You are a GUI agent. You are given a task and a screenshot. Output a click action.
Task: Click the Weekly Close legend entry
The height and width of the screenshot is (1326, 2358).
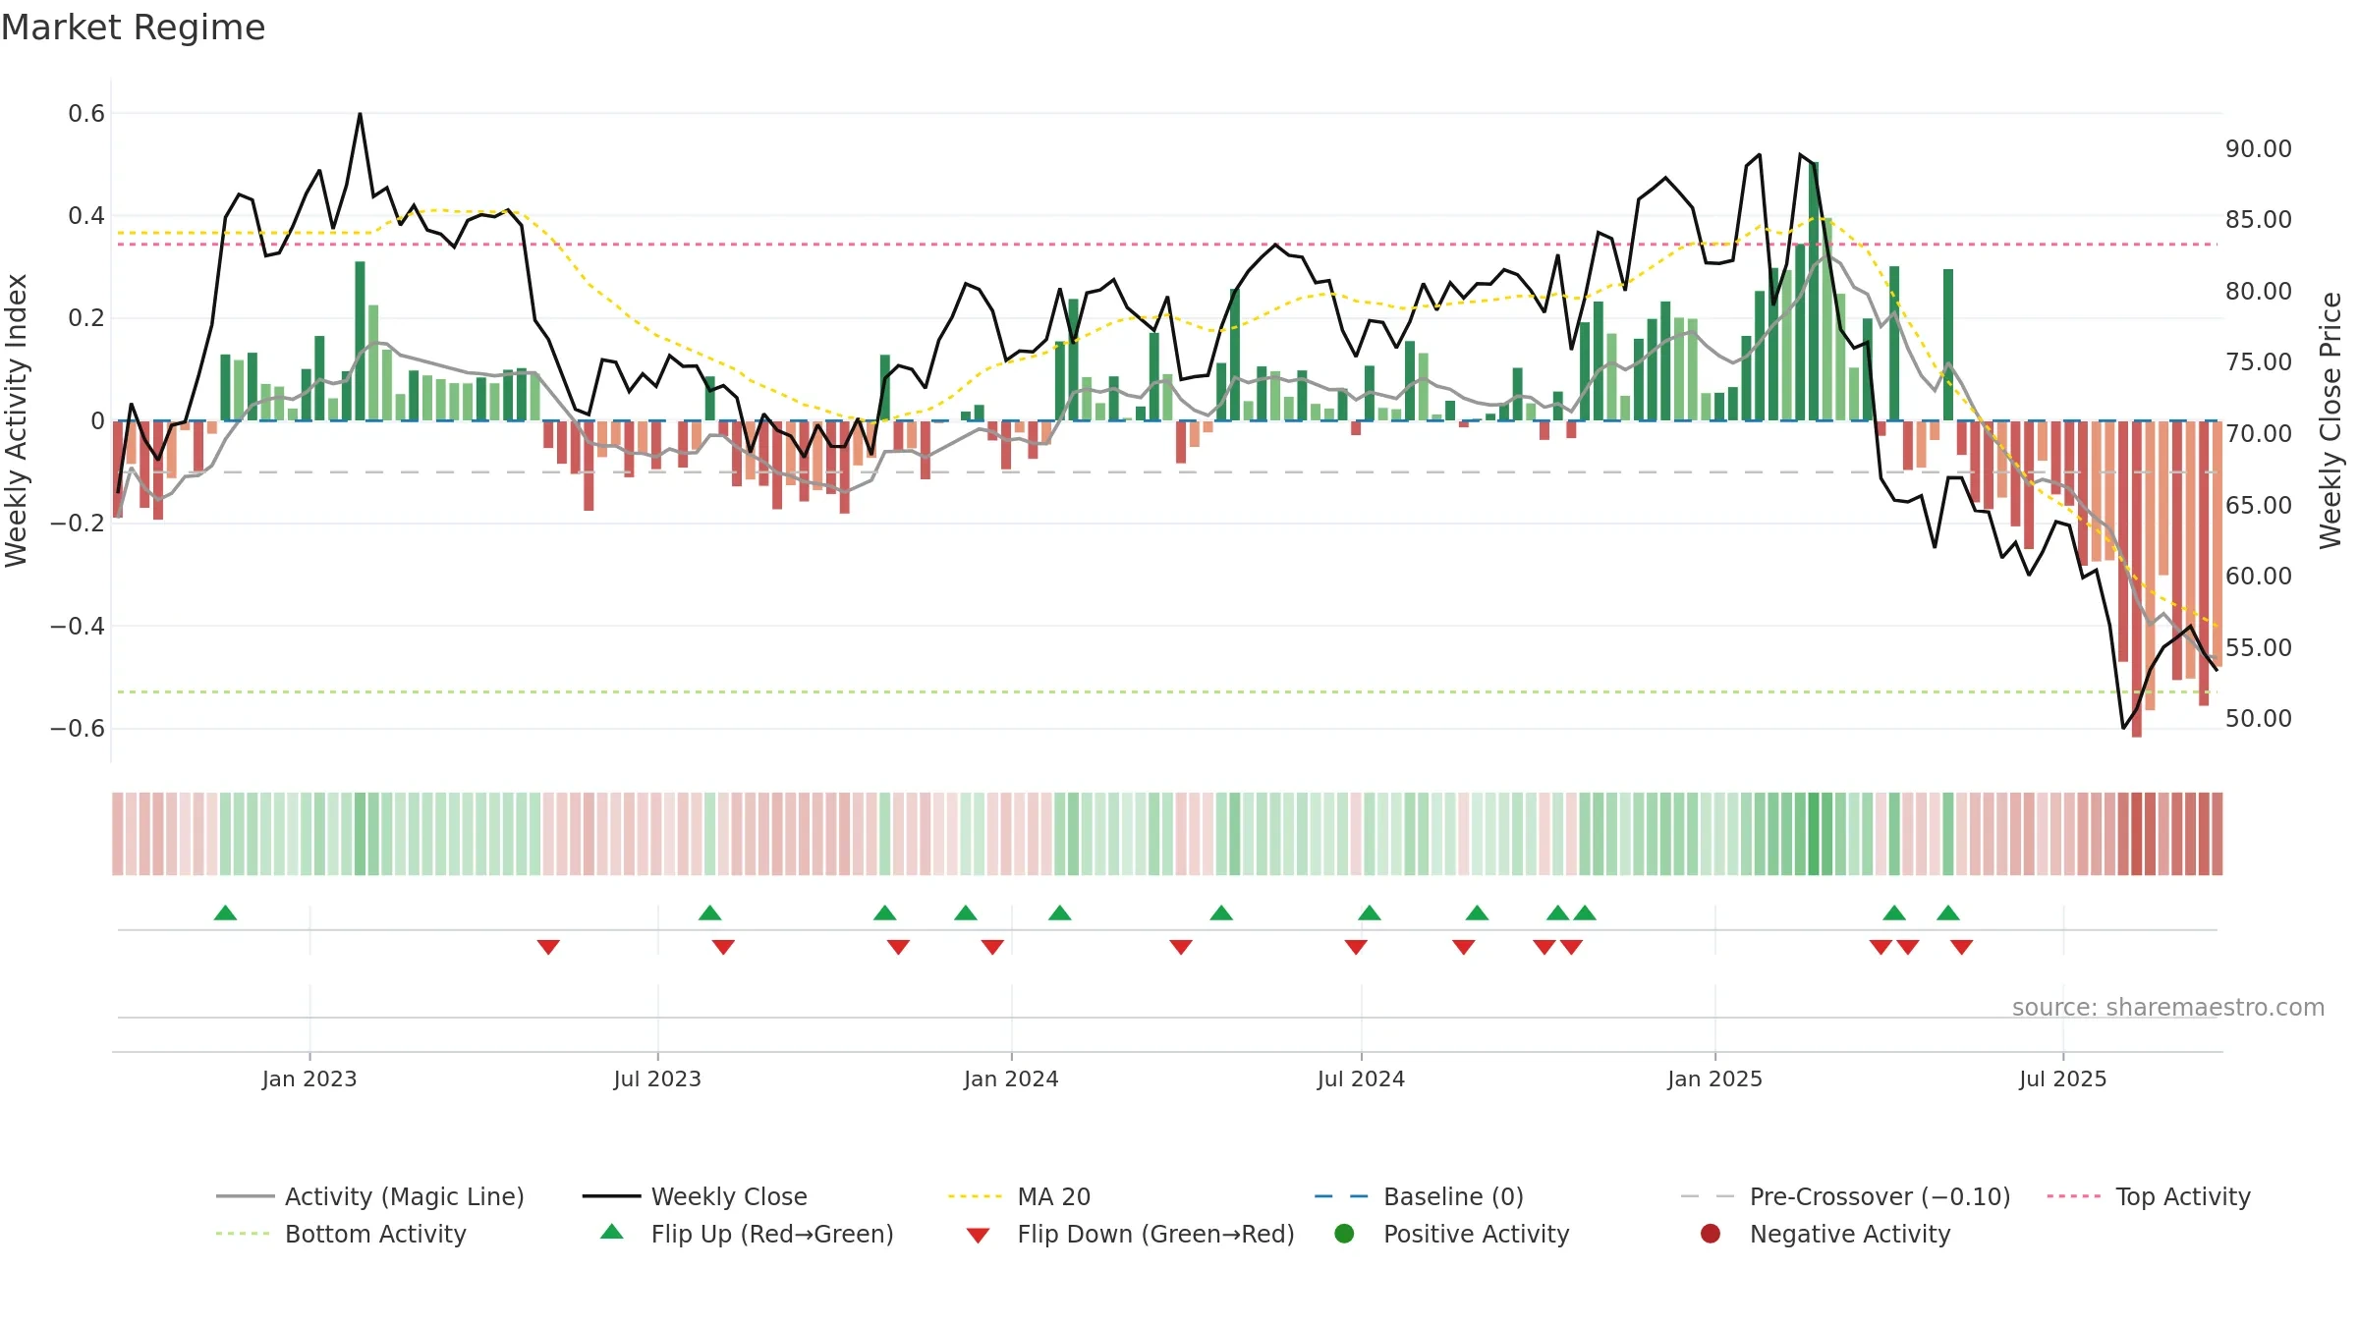pyautogui.click(x=695, y=1196)
